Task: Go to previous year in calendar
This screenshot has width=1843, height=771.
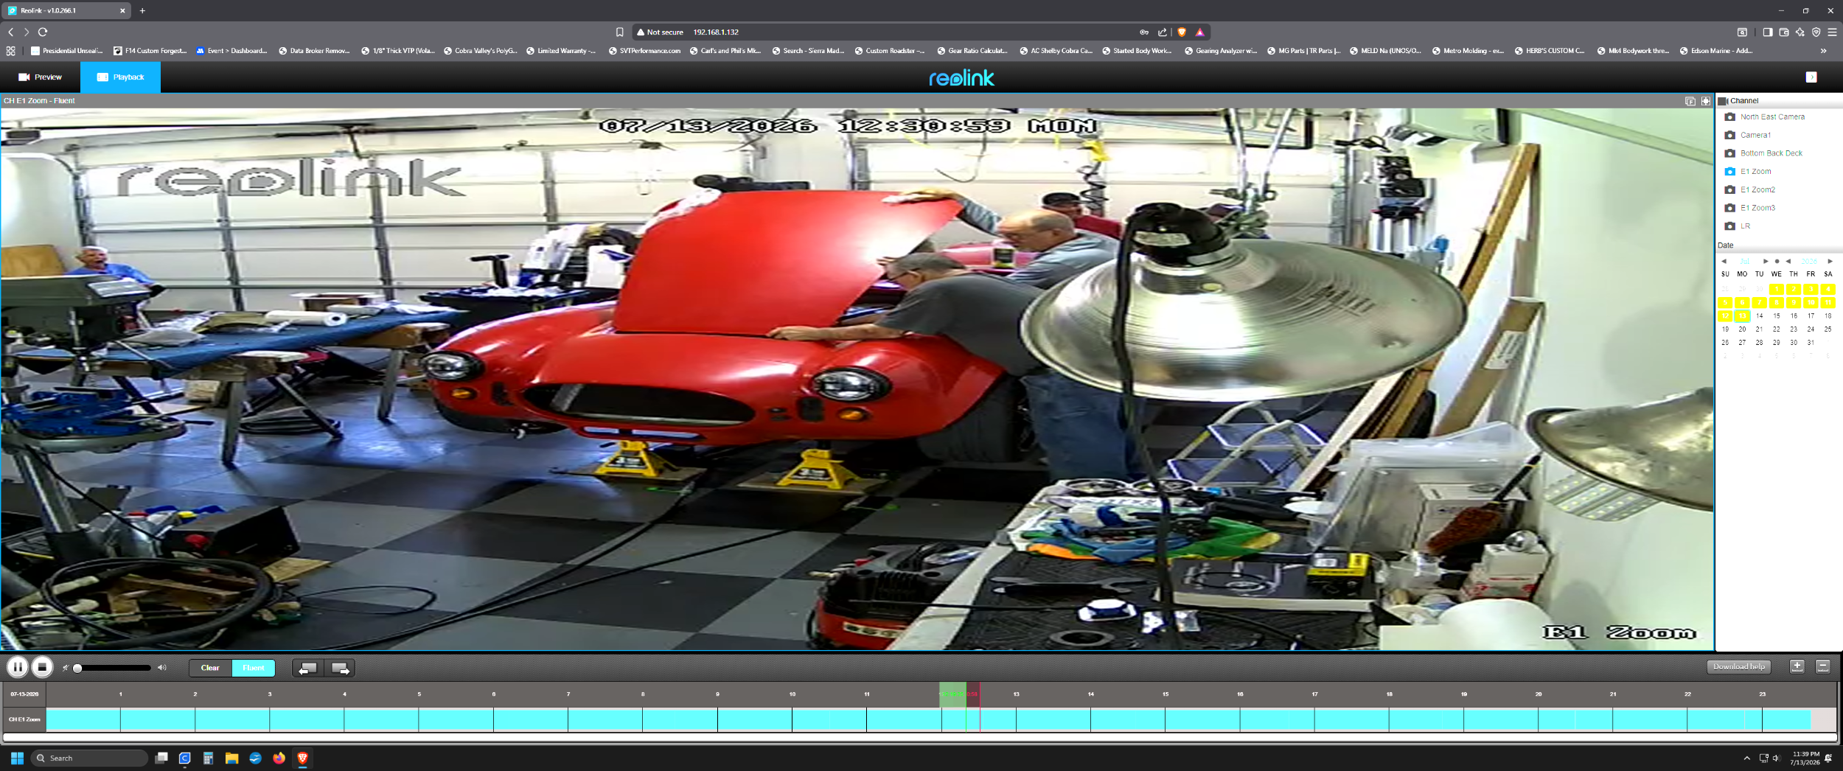Action: [x=1788, y=261]
